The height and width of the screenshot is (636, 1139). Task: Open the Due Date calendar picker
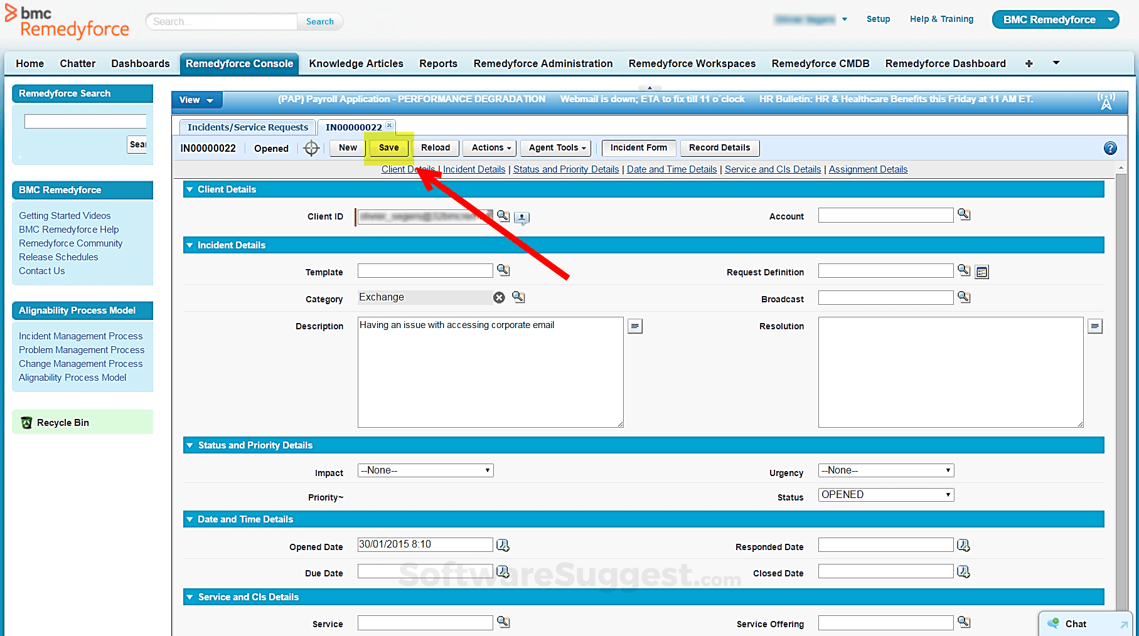tap(503, 571)
